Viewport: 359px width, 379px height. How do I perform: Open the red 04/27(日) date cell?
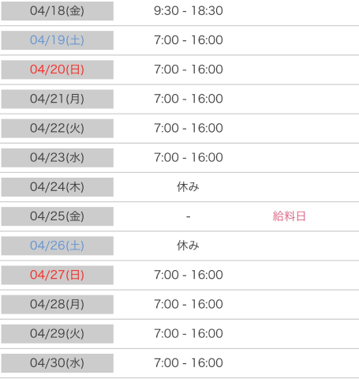58,275
